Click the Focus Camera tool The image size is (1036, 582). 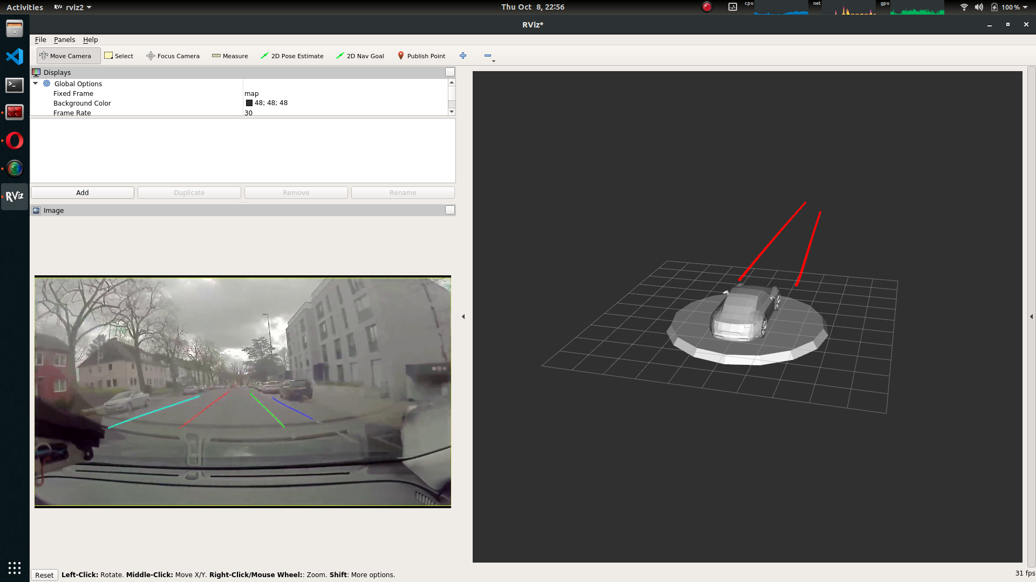(174, 56)
